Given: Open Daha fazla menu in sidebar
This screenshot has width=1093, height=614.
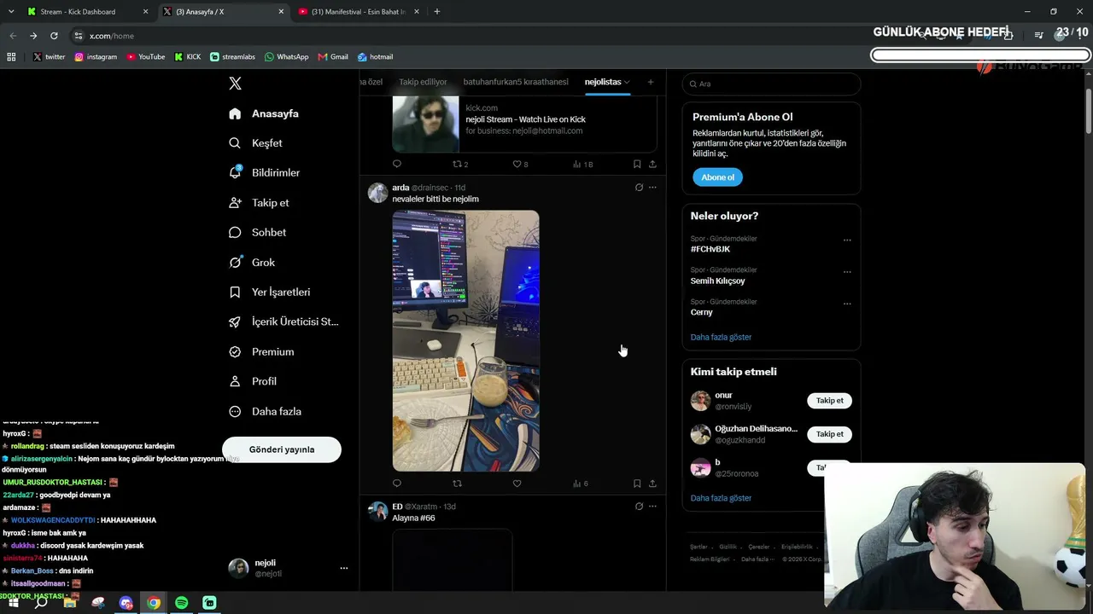Looking at the screenshot, I should coord(265,411).
